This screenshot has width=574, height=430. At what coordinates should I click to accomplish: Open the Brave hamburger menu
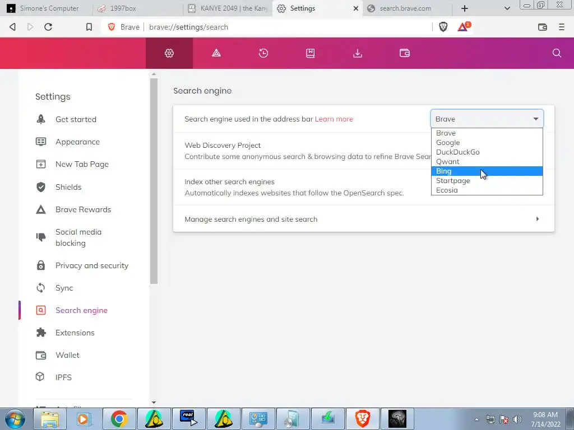coord(562,27)
